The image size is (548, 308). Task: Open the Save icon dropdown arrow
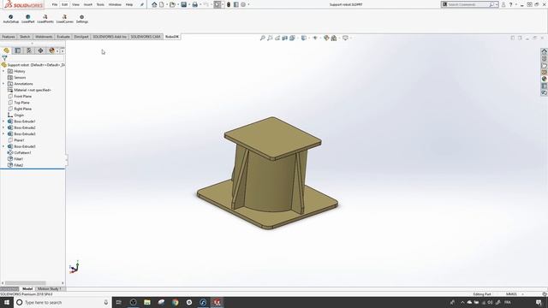pos(188,4)
